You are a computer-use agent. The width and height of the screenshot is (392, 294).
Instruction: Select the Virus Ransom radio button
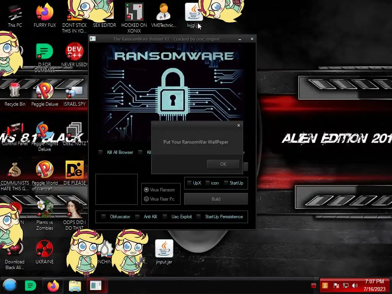[x=147, y=190]
